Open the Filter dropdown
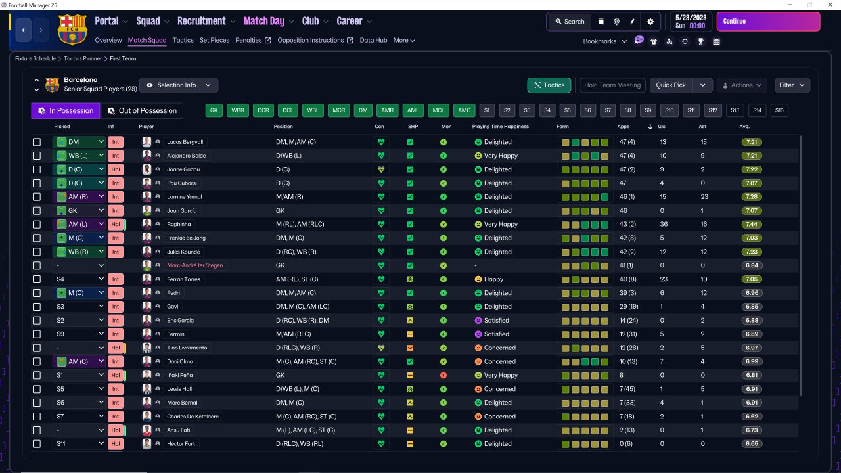841x473 pixels. (792, 85)
